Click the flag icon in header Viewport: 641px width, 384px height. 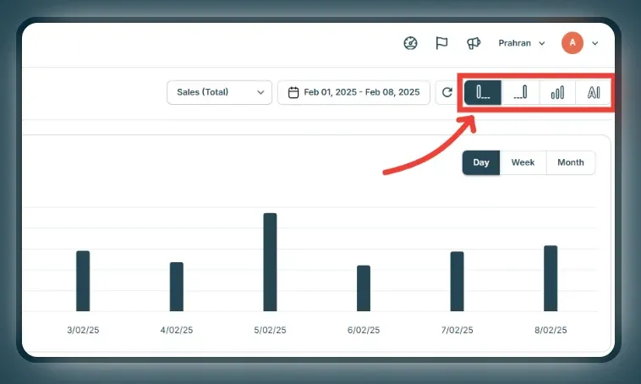[x=441, y=43]
